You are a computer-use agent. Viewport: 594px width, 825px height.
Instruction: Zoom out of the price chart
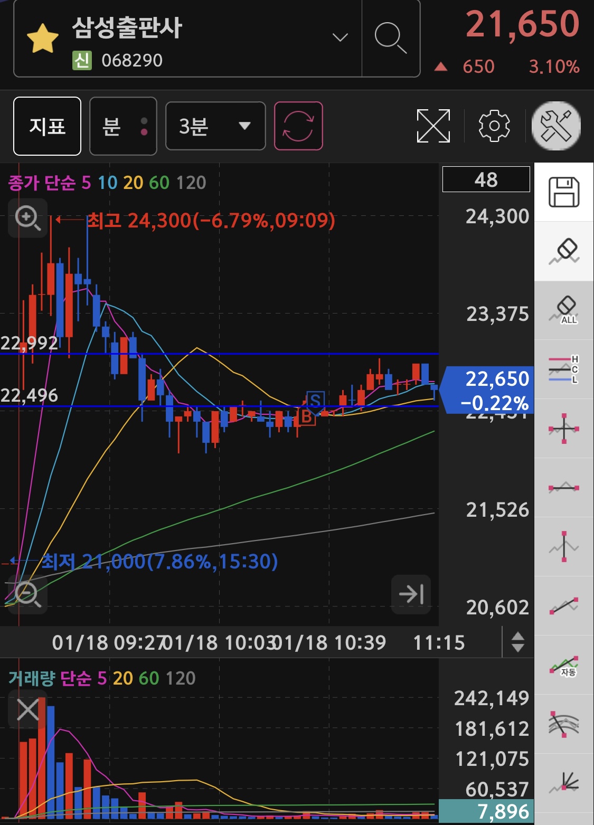(x=28, y=594)
